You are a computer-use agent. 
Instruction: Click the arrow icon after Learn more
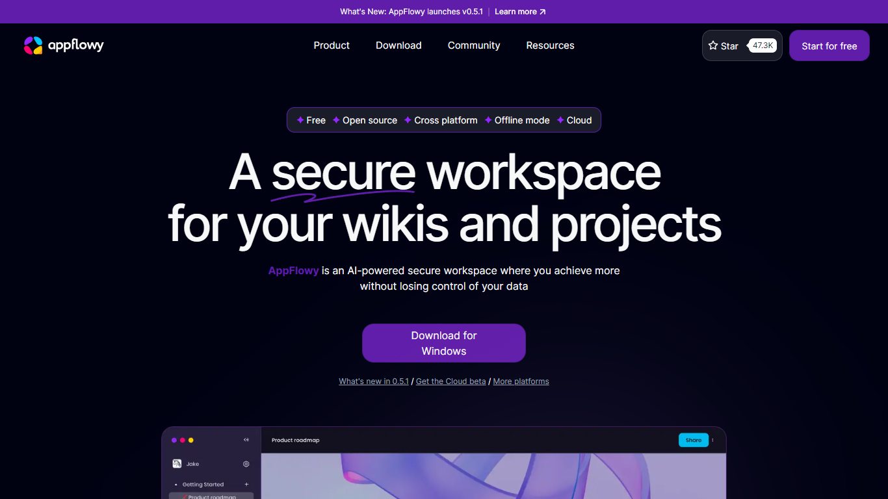(x=543, y=12)
